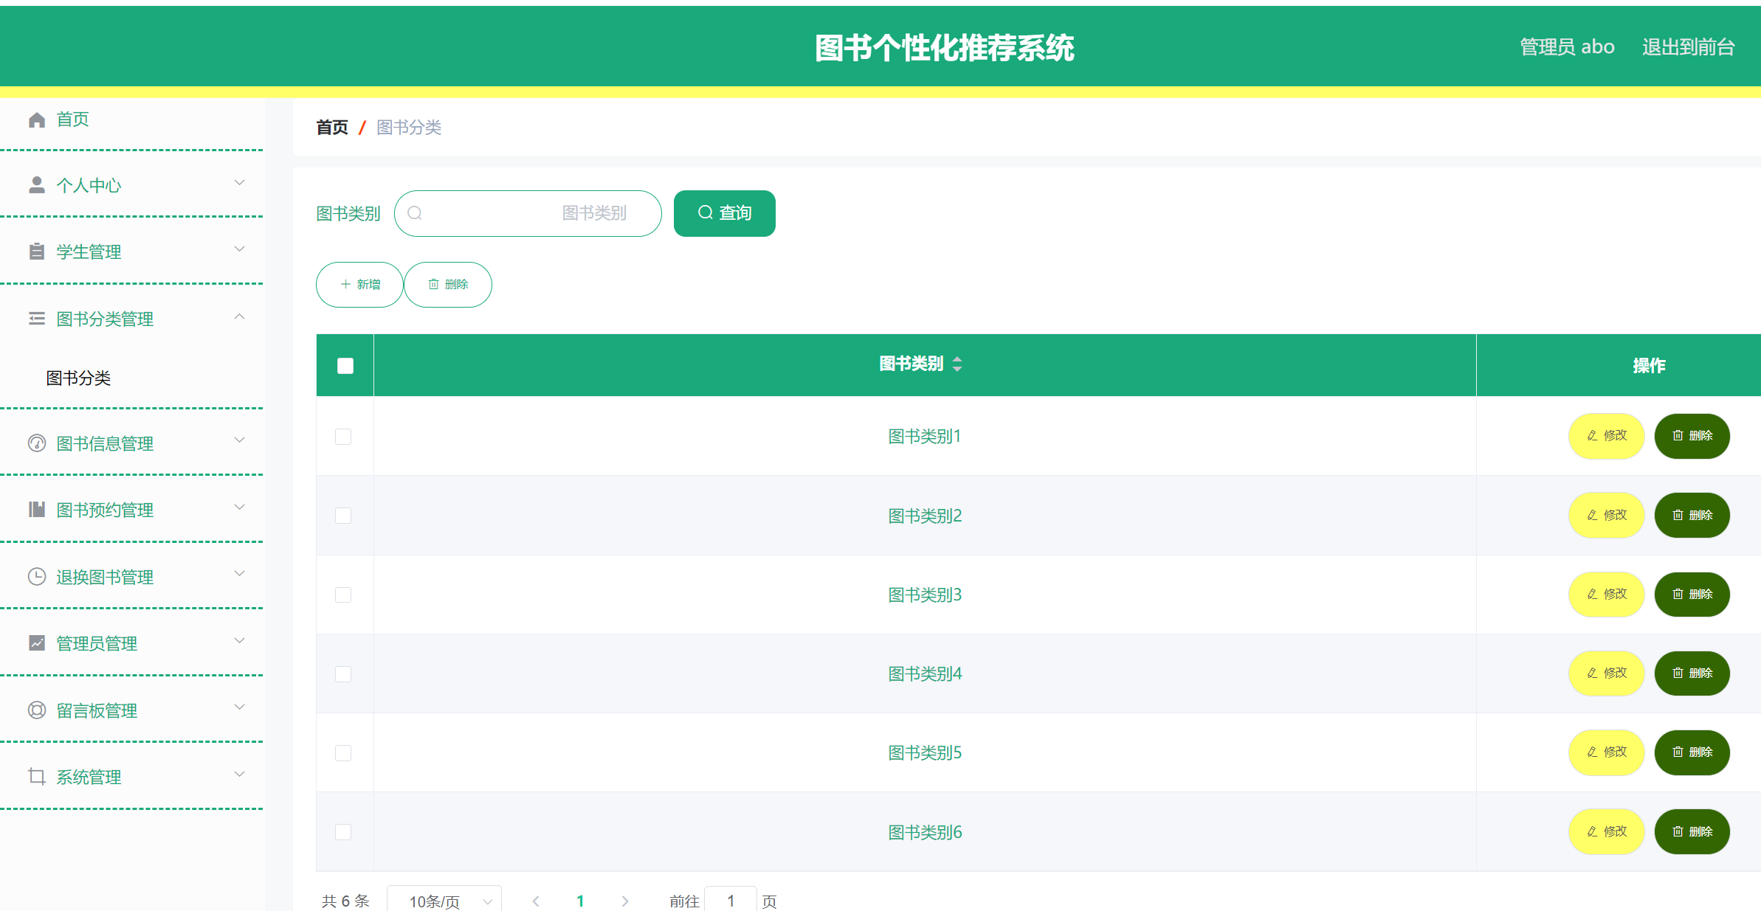Click the chart icon for 管理员管理
The height and width of the screenshot is (911, 1761).
click(x=37, y=642)
